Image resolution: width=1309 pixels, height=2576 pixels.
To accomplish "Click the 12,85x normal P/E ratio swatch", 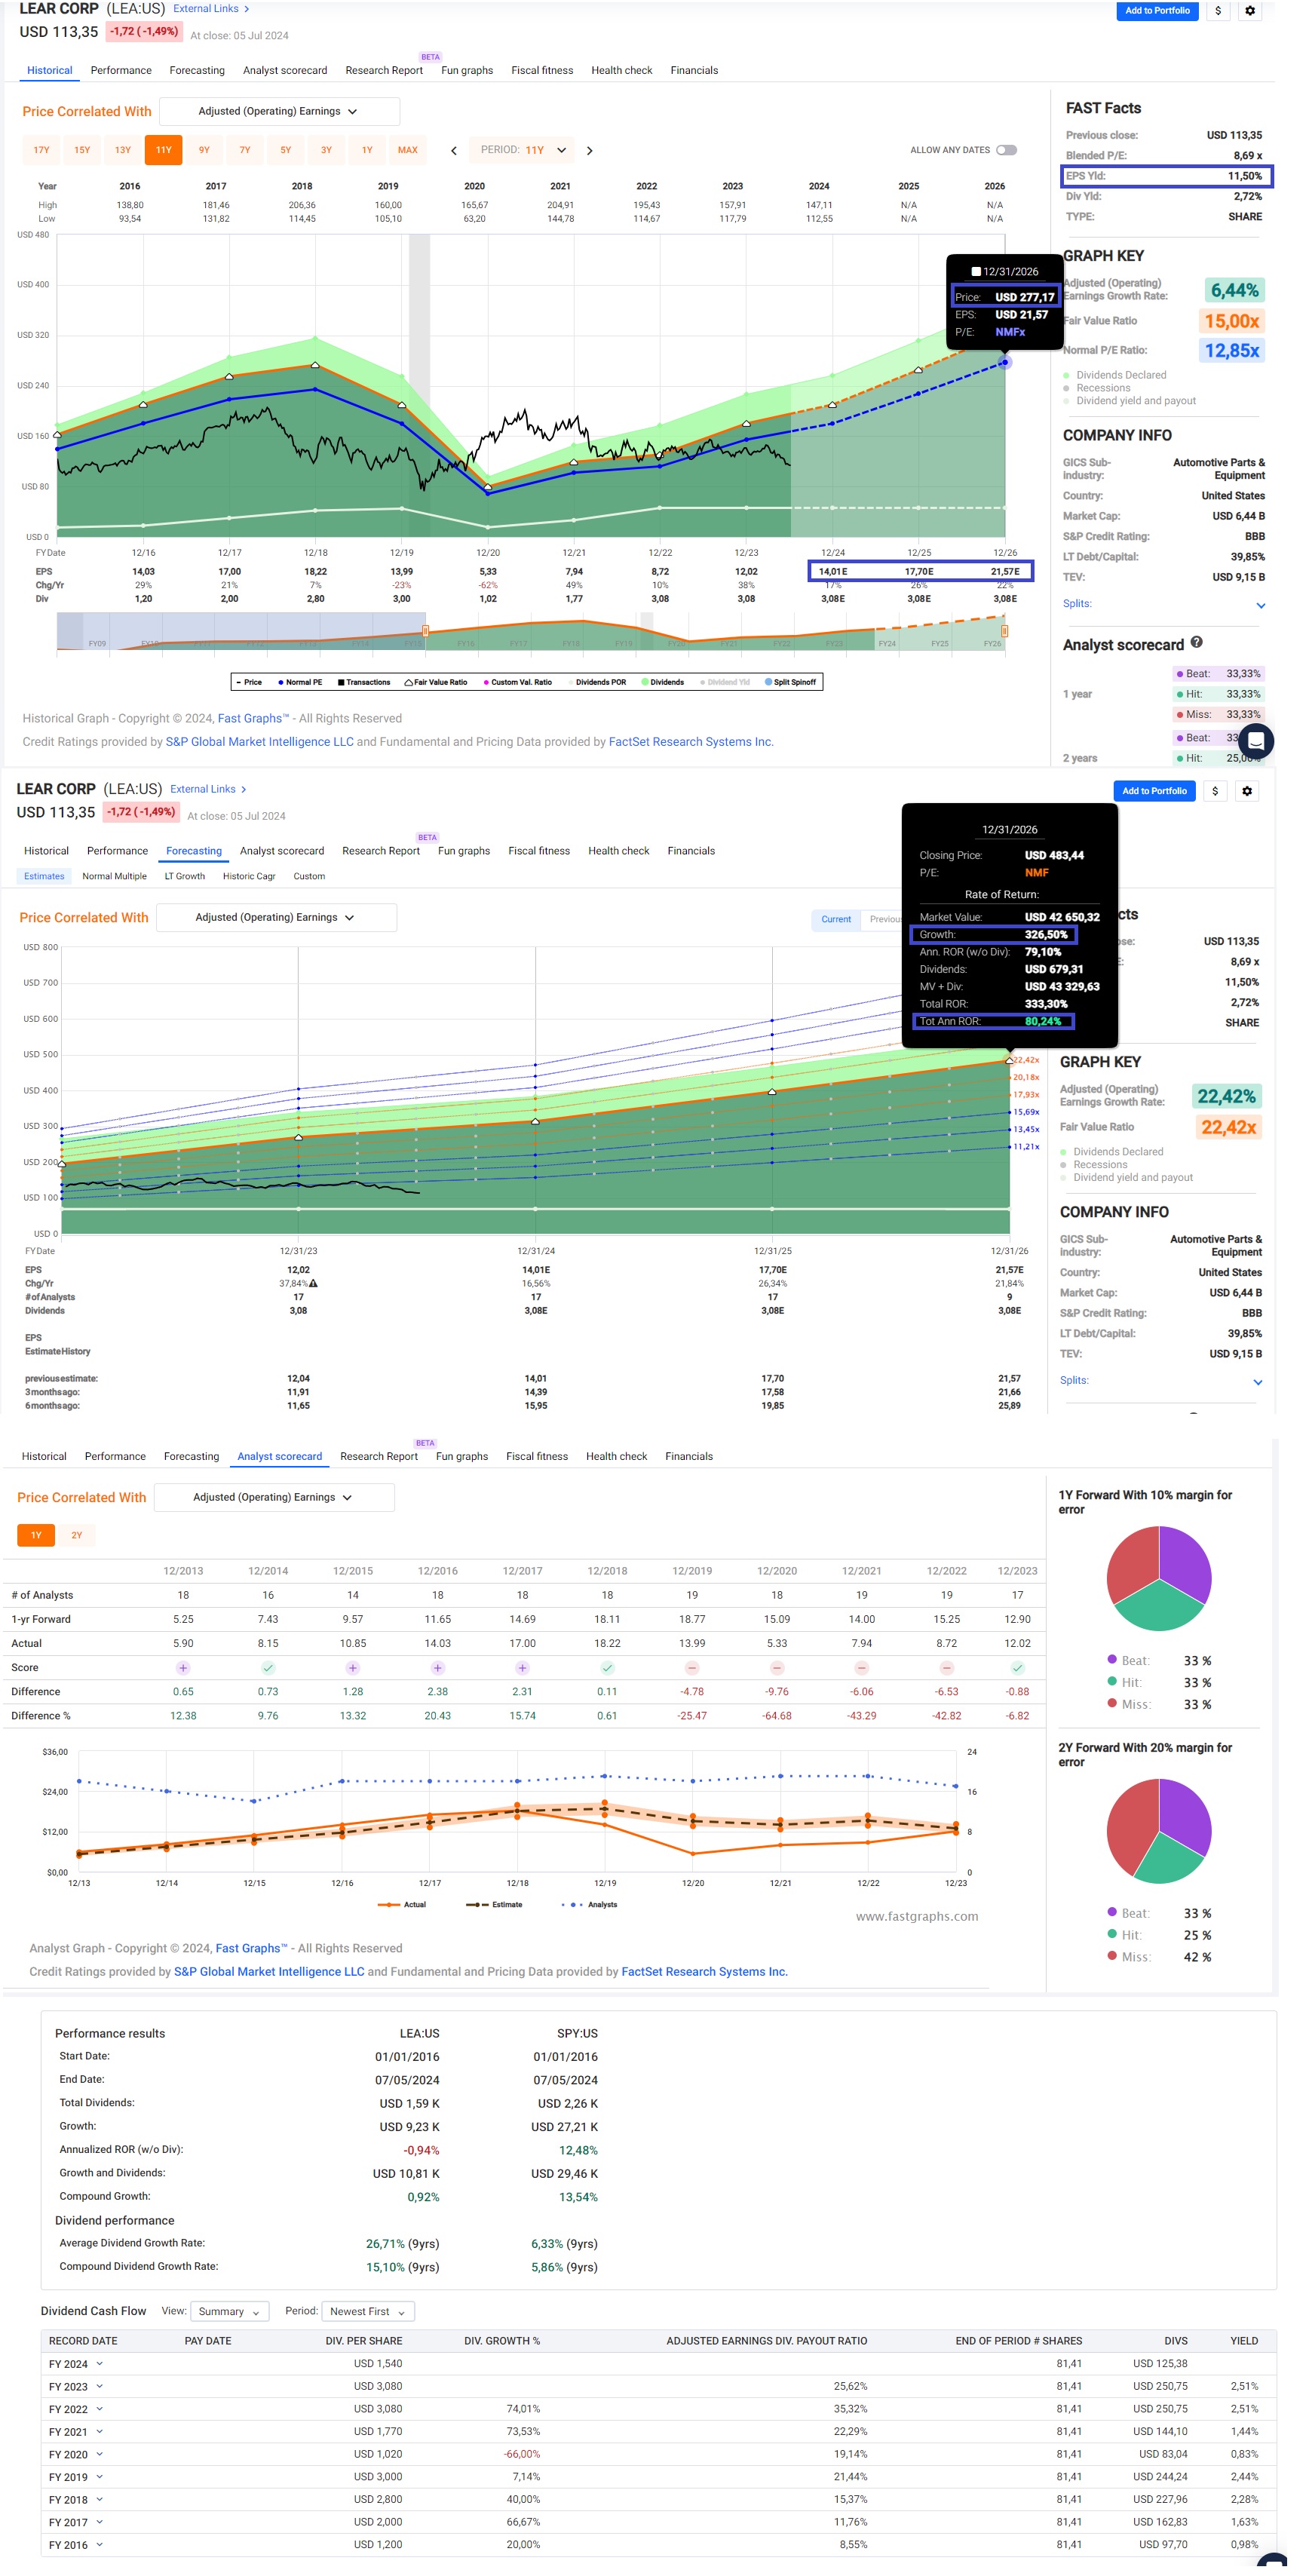I will [1232, 351].
